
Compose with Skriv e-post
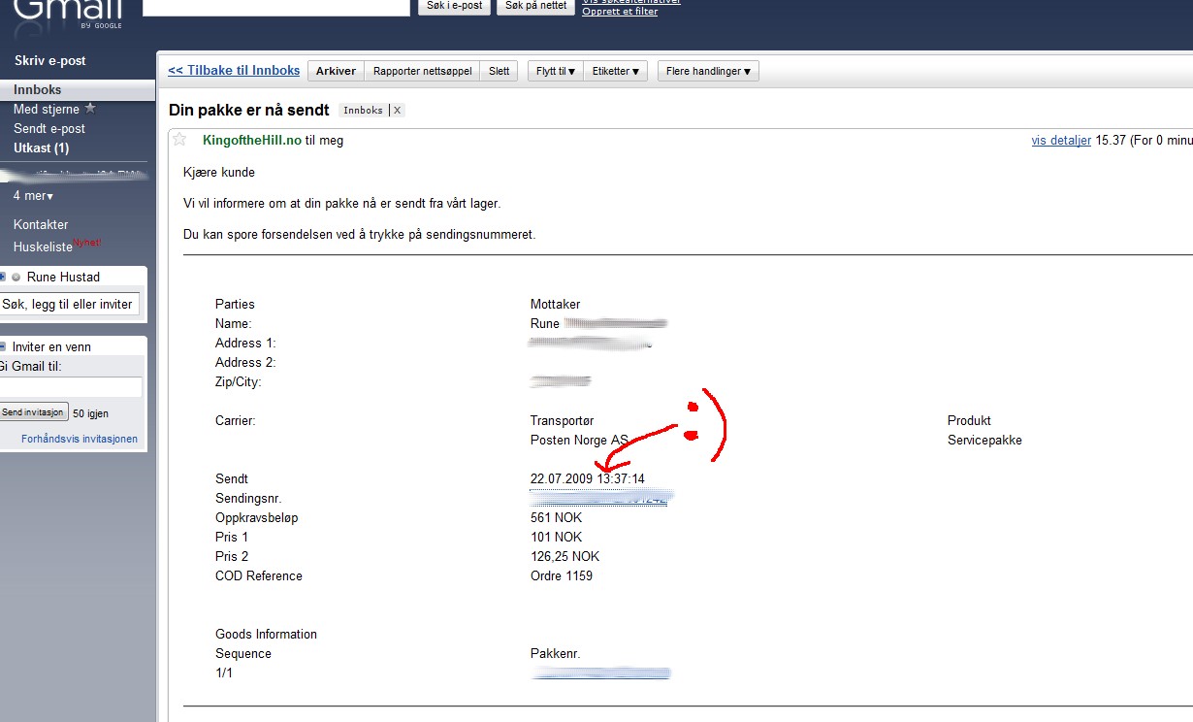point(49,60)
